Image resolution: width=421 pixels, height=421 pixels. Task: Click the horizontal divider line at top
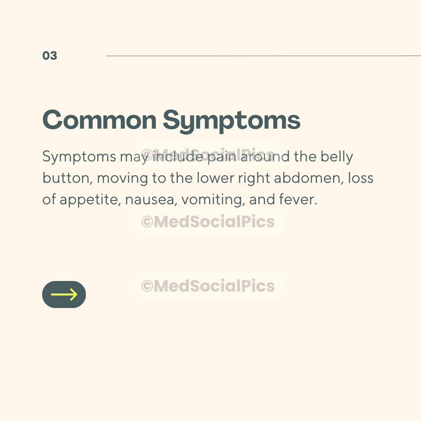coord(263,56)
